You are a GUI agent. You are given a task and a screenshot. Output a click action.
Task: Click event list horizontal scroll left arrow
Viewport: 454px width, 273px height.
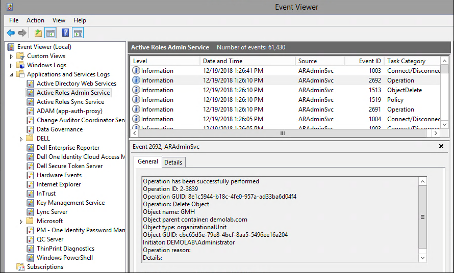[134, 133]
